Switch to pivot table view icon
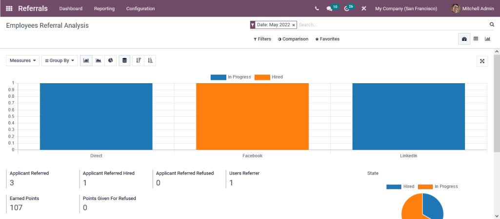The image size is (500, 219). (476, 39)
